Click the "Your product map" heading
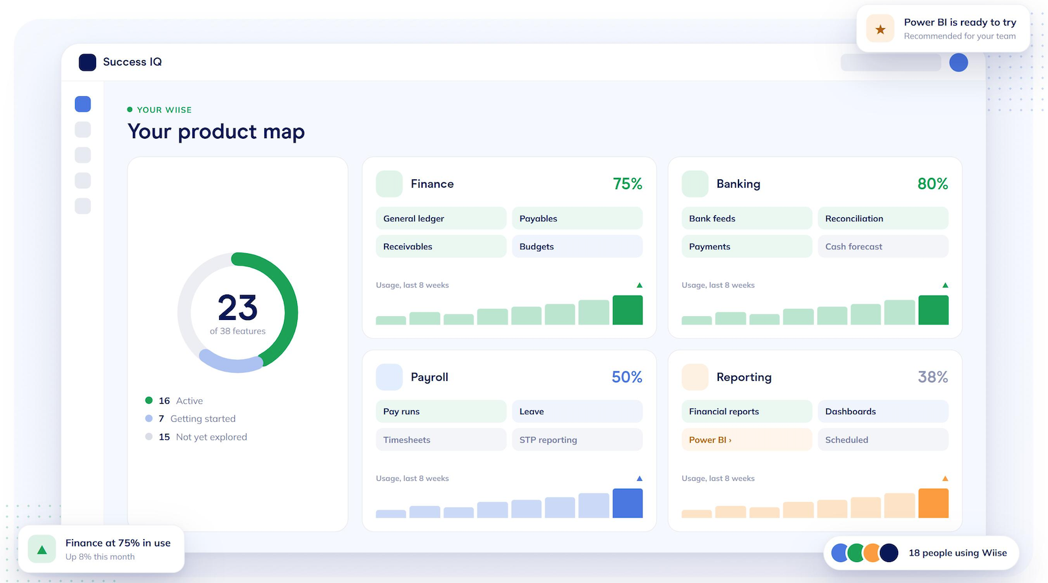 (217, 132)
